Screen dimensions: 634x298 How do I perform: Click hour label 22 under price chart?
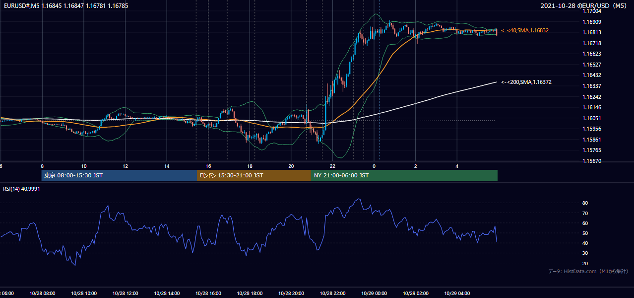(x=333, y=166)
